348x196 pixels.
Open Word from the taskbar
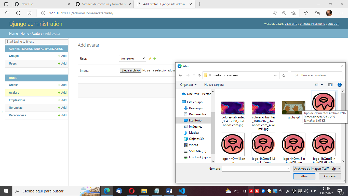pyautogui.click(x=169, y=191)
